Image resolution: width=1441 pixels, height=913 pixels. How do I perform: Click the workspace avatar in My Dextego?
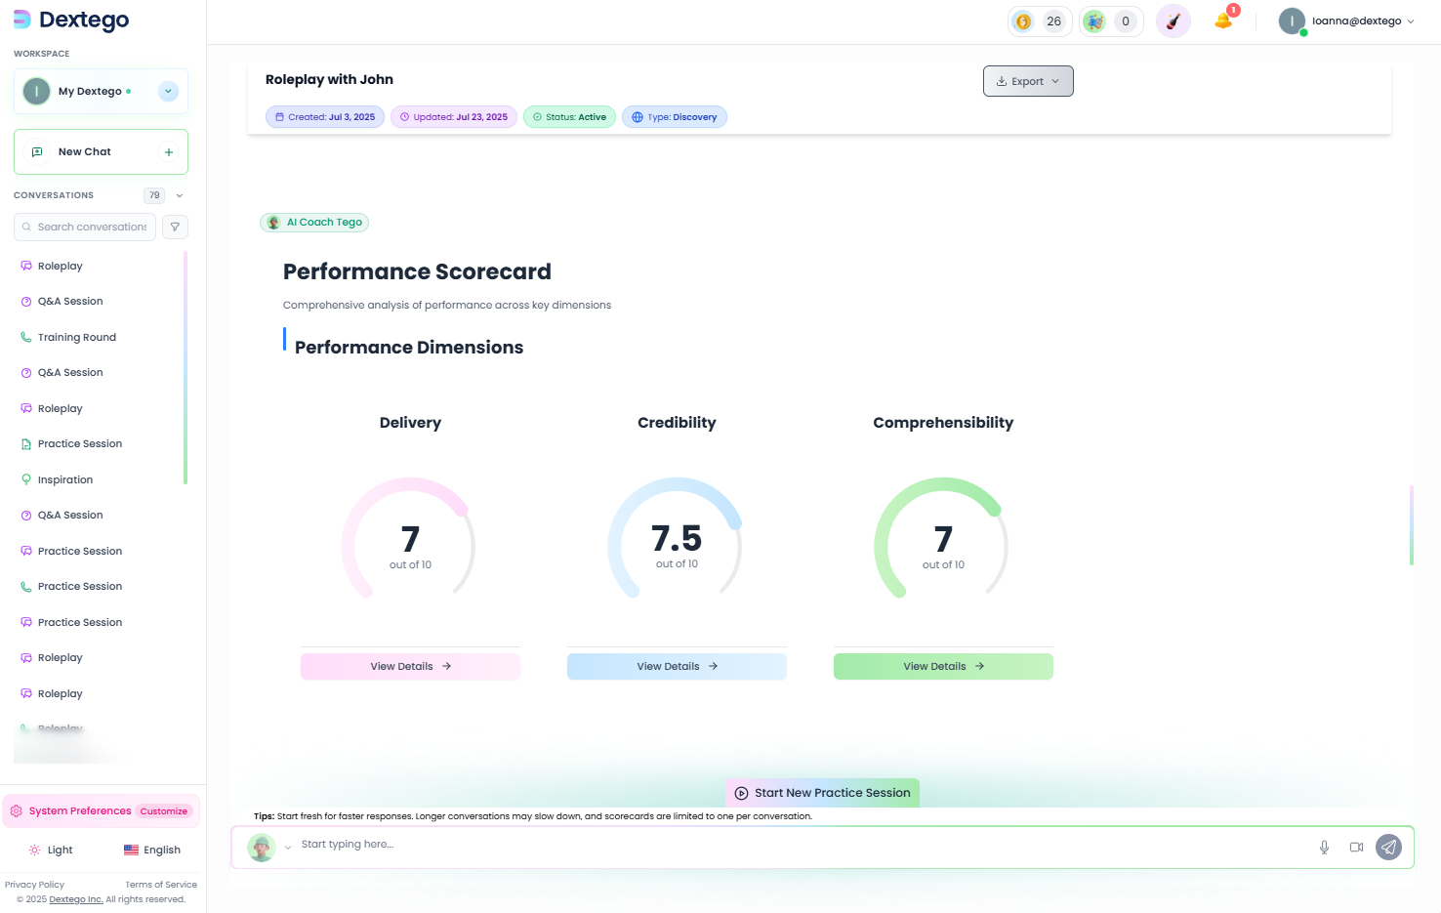point(36,92)
